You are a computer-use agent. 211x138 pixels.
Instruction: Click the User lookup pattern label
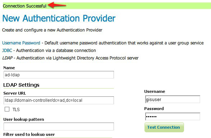[24, 119]
